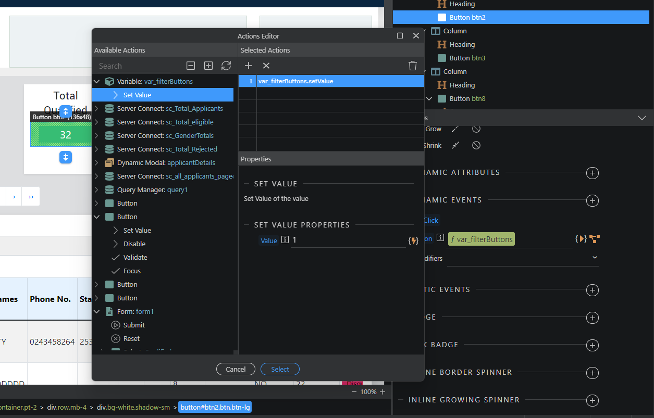
Task: Click the collapse all icon in Available Actions
Action: coord(191,66)
